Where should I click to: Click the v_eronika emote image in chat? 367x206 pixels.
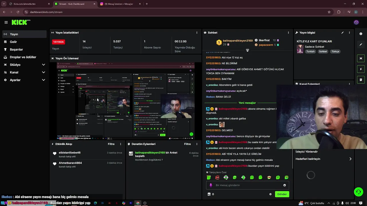pyautogui.click(x=222, y=124)
